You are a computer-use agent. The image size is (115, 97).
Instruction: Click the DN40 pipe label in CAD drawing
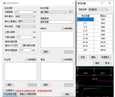coord(85,73)
